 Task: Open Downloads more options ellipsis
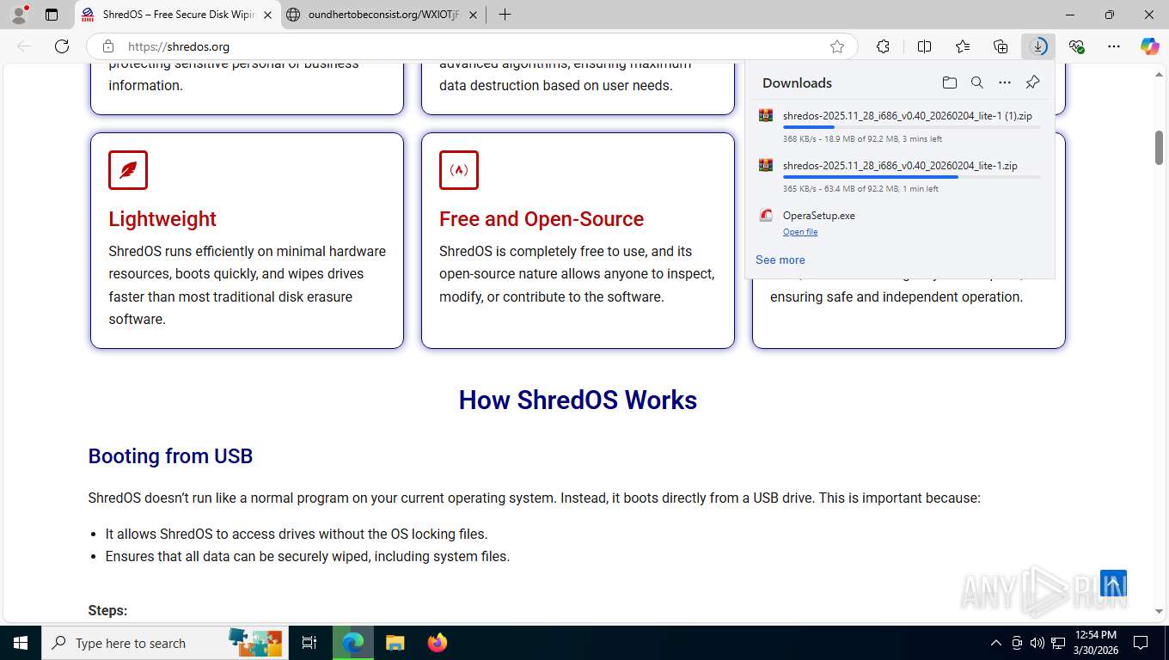pos(1005,82)
